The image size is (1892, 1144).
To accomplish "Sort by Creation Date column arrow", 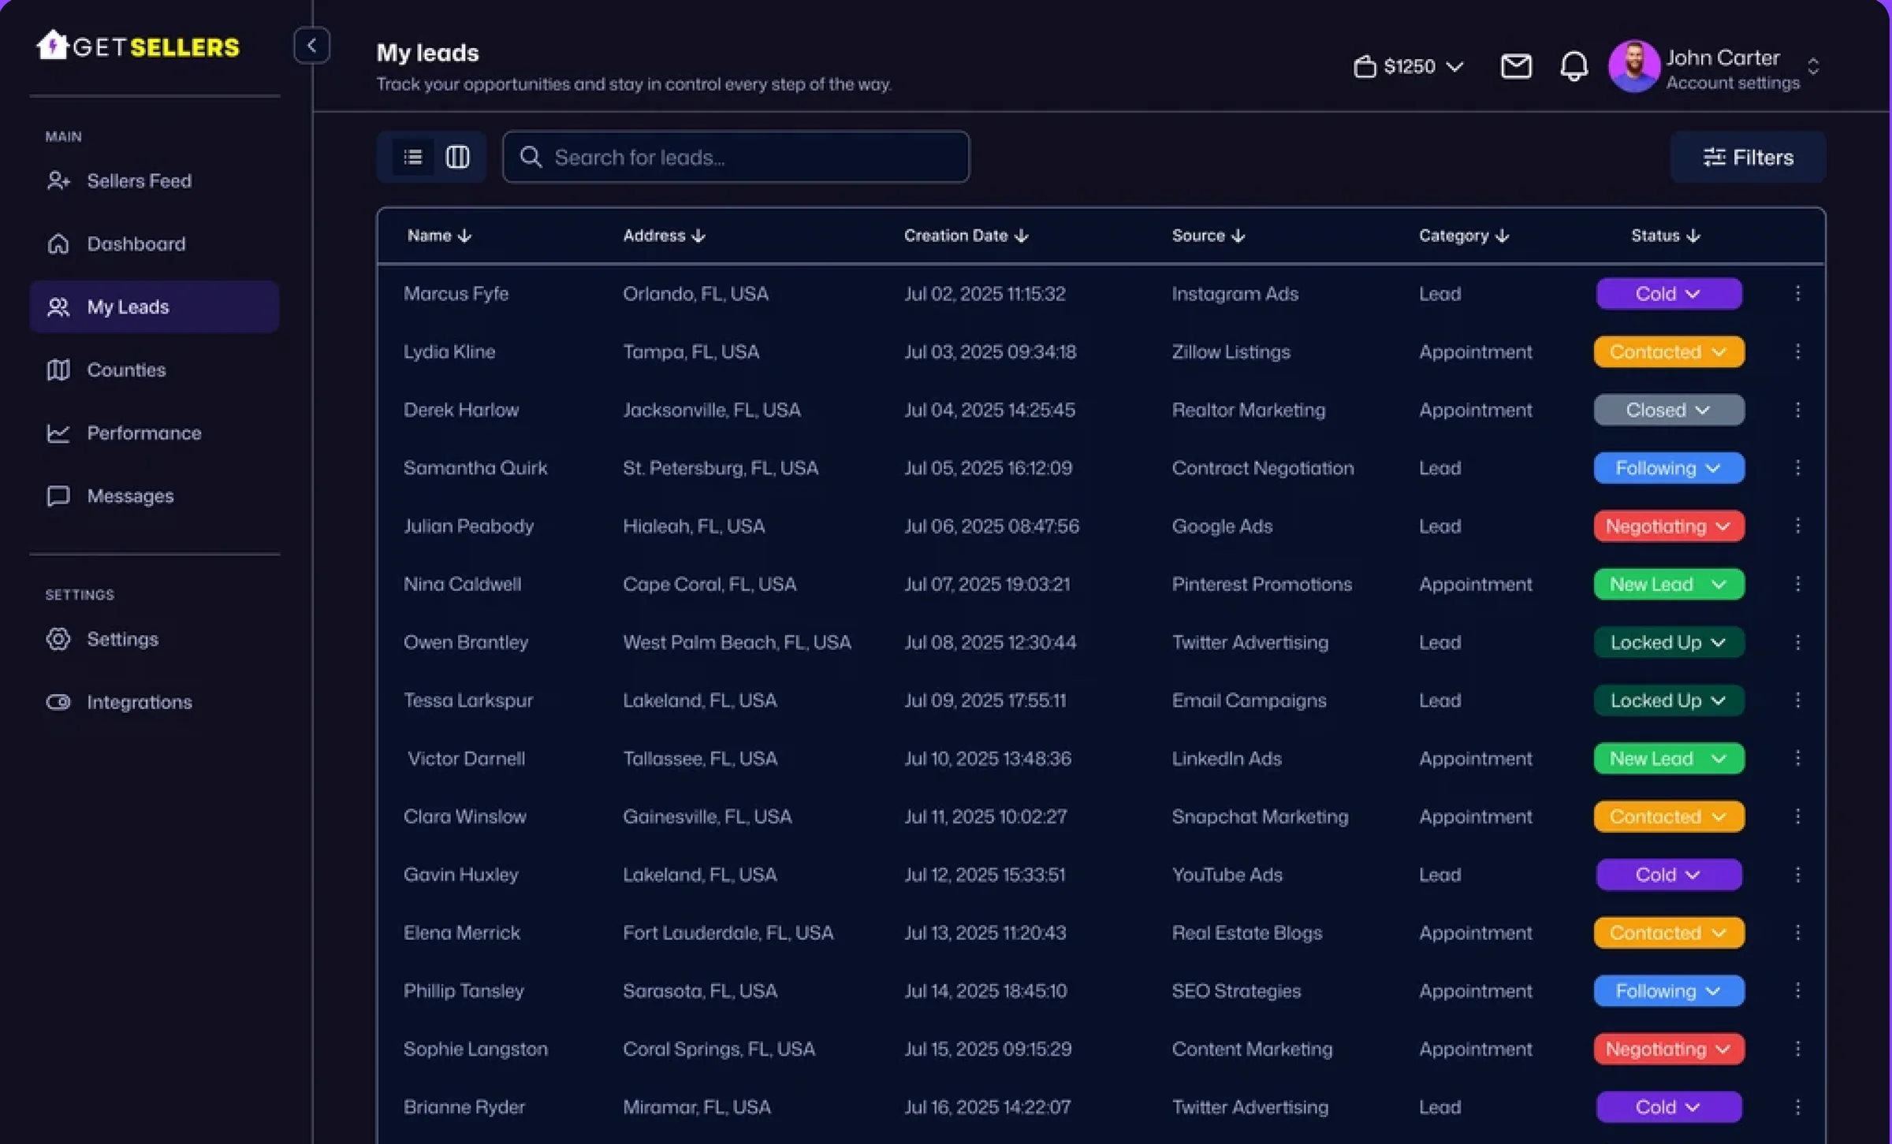I will 1022,236.
